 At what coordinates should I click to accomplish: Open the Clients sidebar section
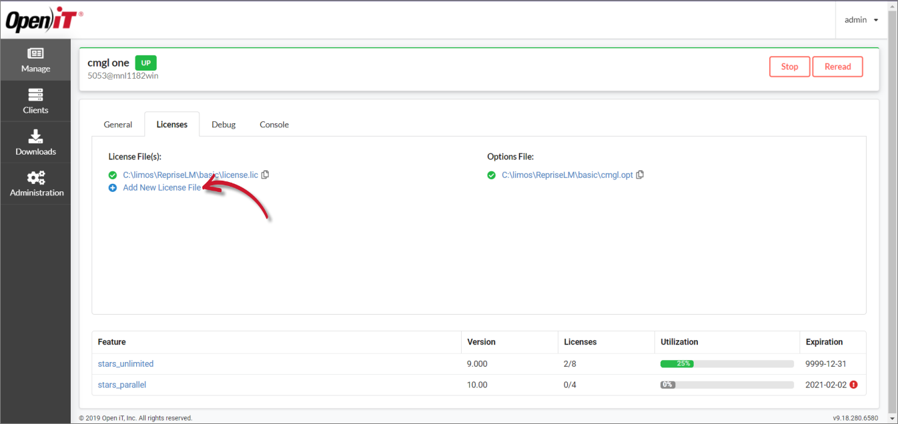(35, 101)
